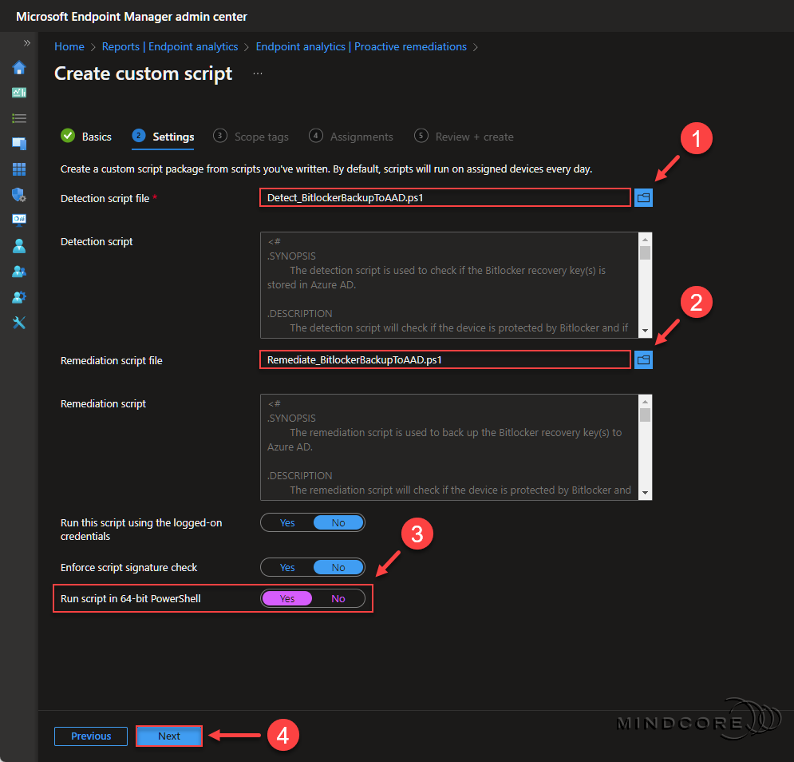Open the breadcrumb overflow ellipsis menu
The image size is (794, 762).
click(x=257, y=73)
